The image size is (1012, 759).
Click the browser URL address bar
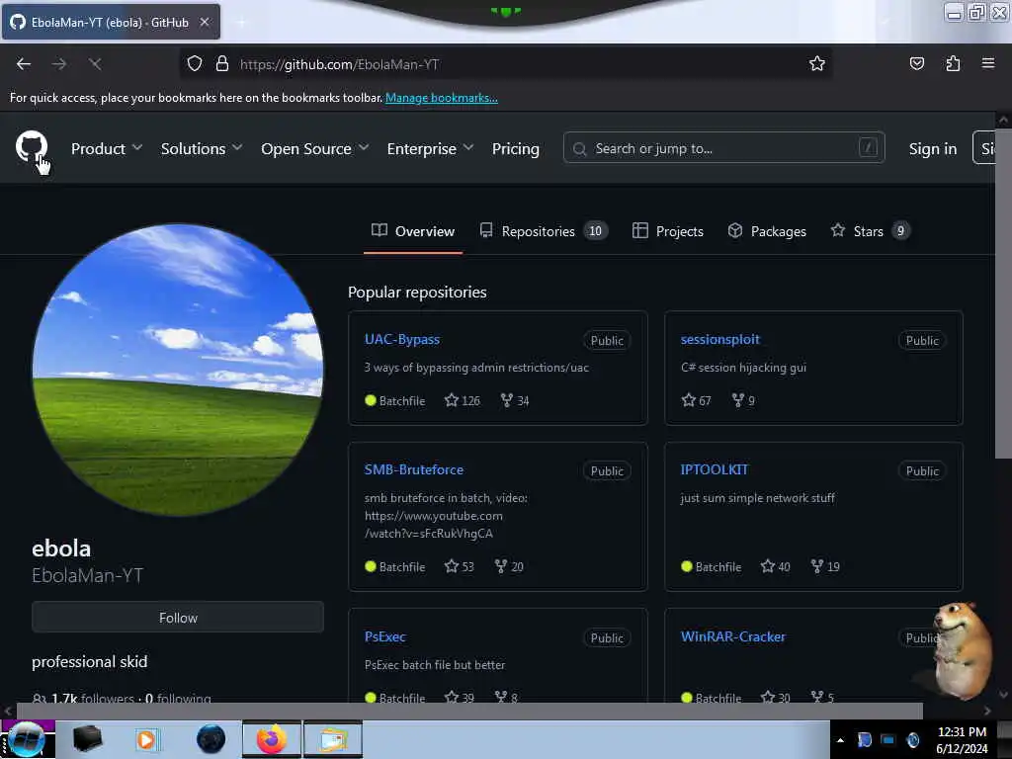coord(507,64)
